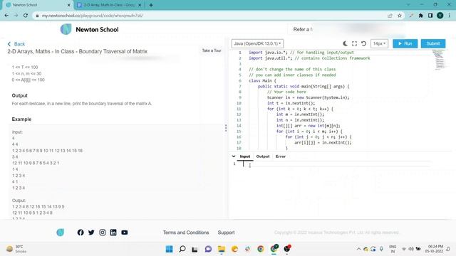Viewport: 456px width, 256px height.
Task: Open the Support link
Action: [x=226, y=233]
